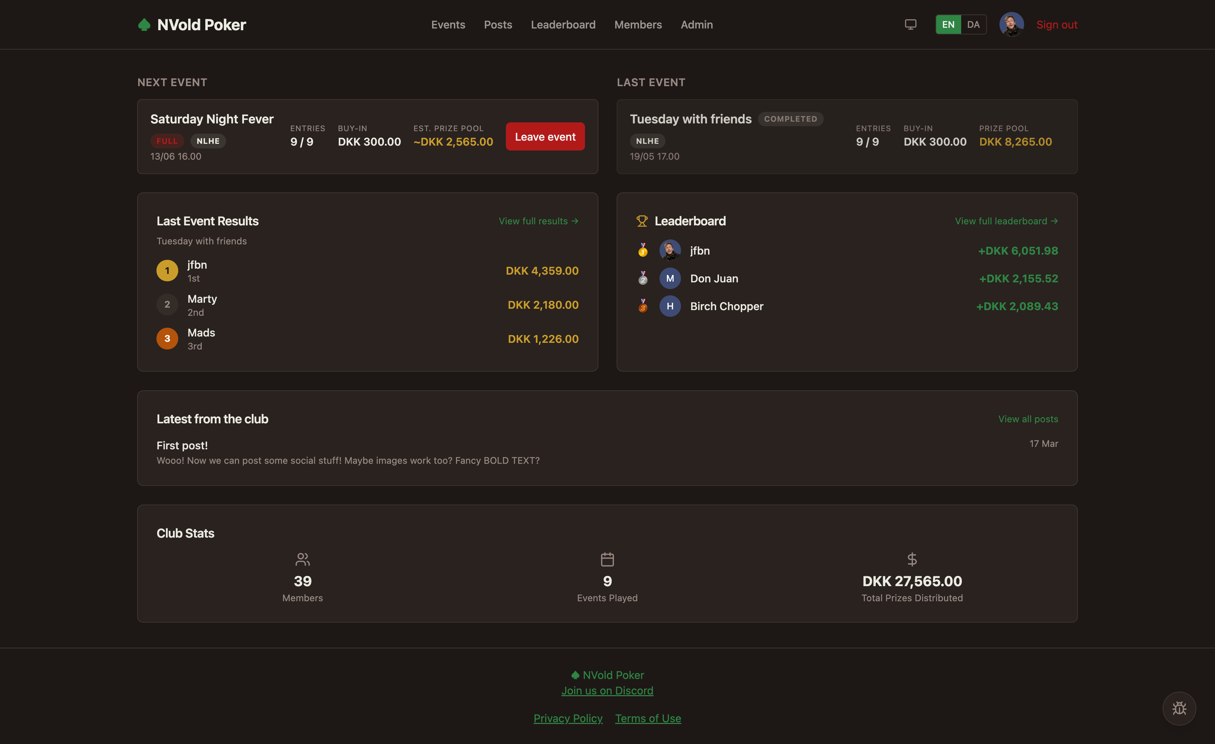This screenshot has height=744, width=1215.
Task: Click Birch Chopper's name in Leaderboard
Action: pyautogui.click(x=726, y=306)
